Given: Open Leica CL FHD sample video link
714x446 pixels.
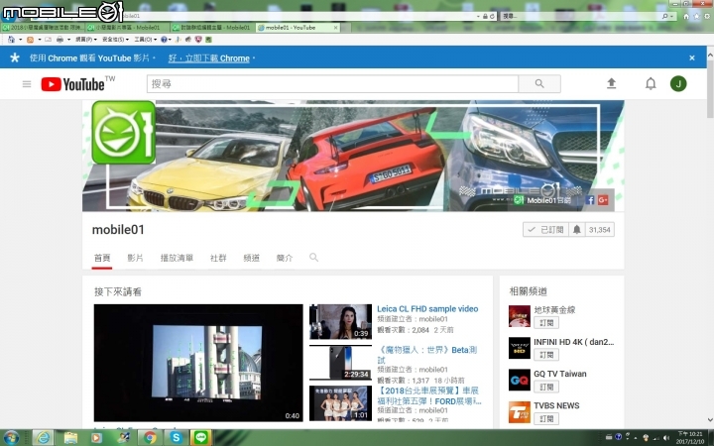Looking at the screenshot, I should coord(427,308).
